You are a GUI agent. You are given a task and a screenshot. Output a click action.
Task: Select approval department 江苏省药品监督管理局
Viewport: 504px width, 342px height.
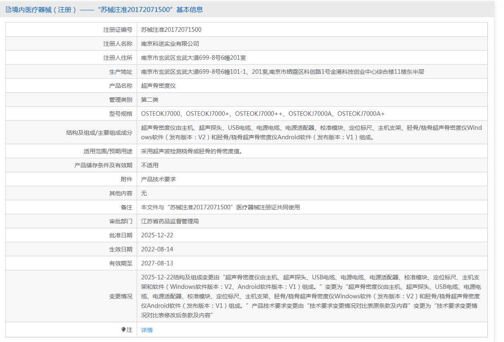coord(170,221)
